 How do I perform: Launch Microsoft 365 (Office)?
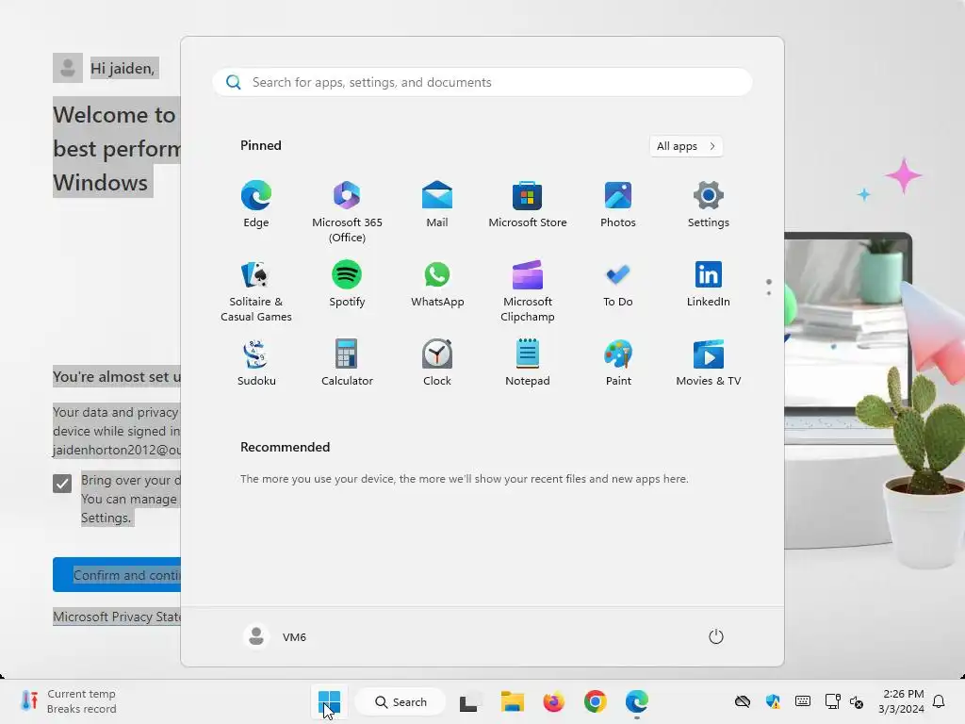[x=347, y=212]
